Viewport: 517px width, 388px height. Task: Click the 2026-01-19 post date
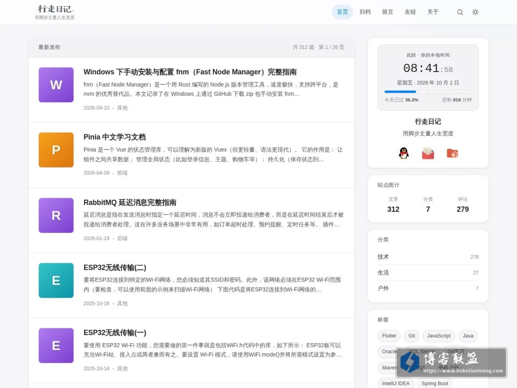pos(97,238)
